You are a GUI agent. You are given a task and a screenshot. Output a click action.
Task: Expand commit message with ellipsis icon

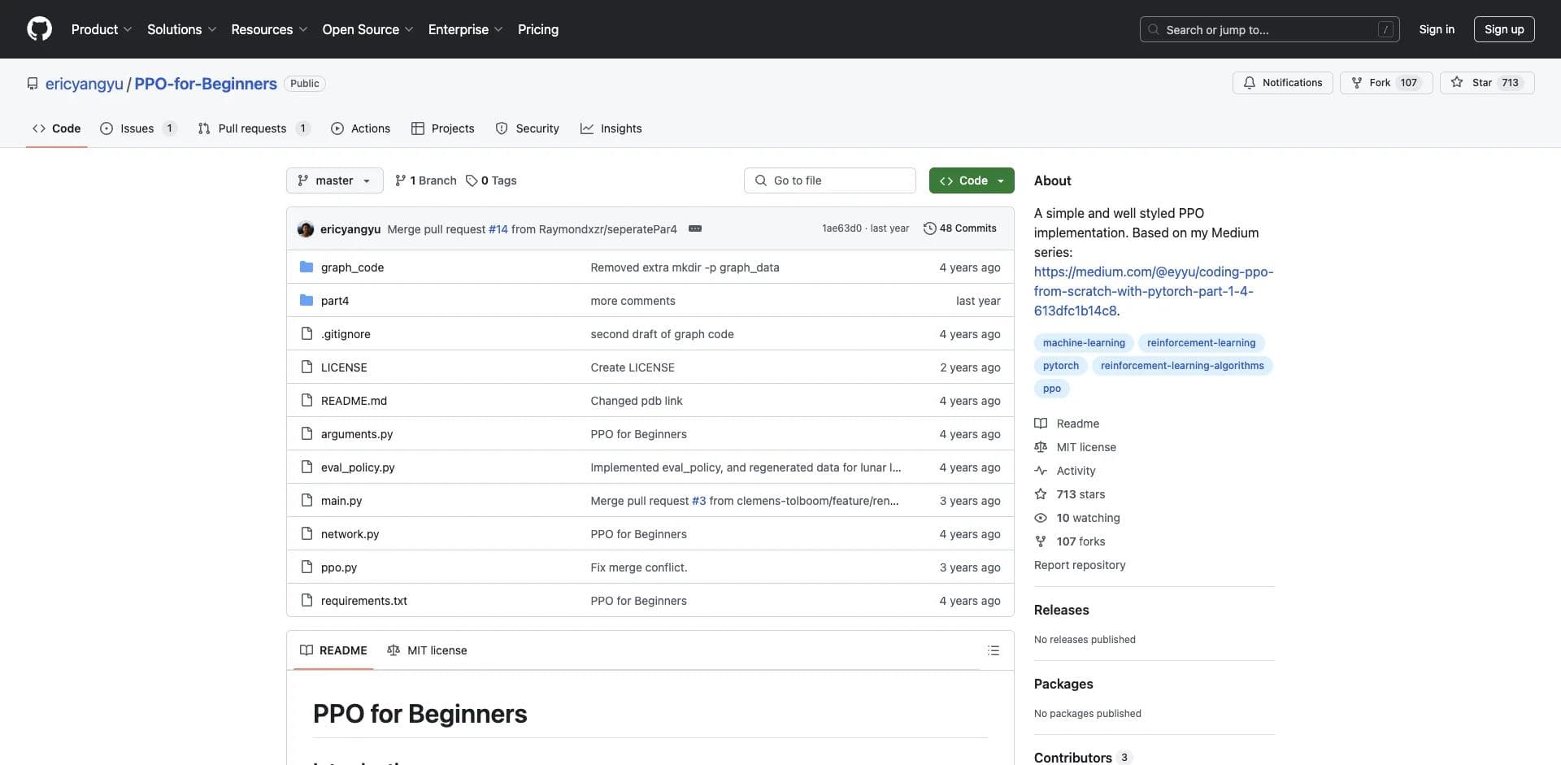pyautogui.click(x=695, y=228)
